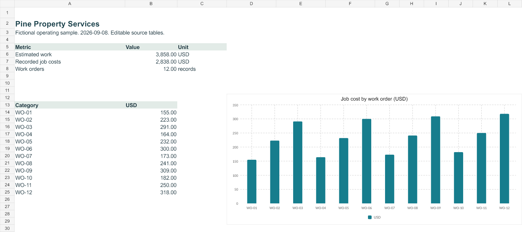Screen dimensions: 522x232
Task: Click the WO-12 category cell
Action: click(x=70, y=192)
